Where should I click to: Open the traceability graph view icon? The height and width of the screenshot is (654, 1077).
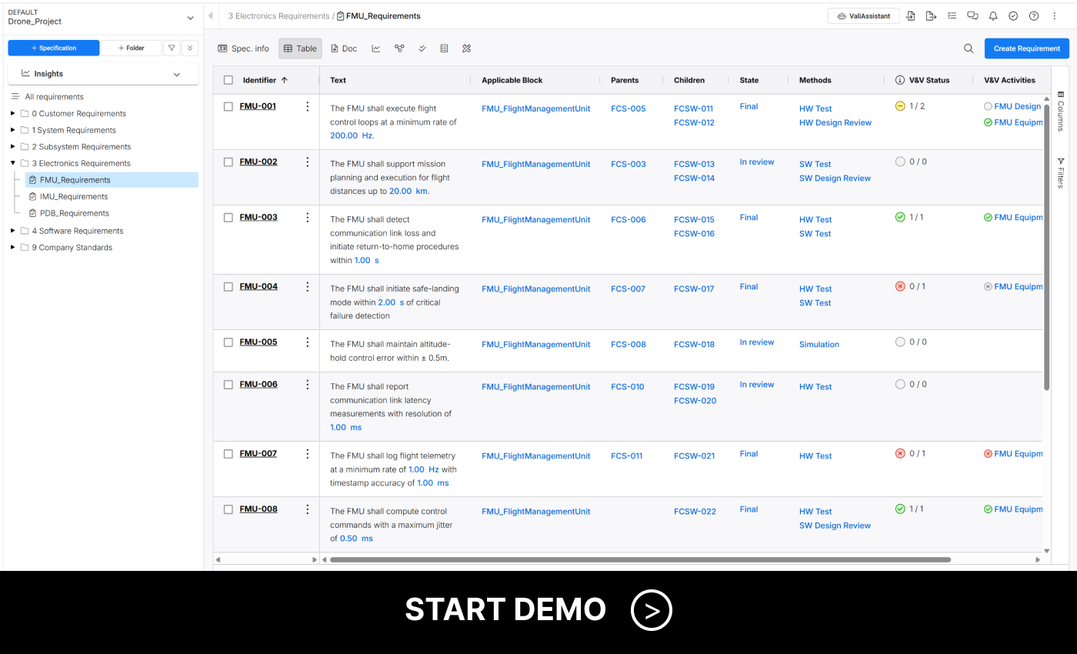399,48
